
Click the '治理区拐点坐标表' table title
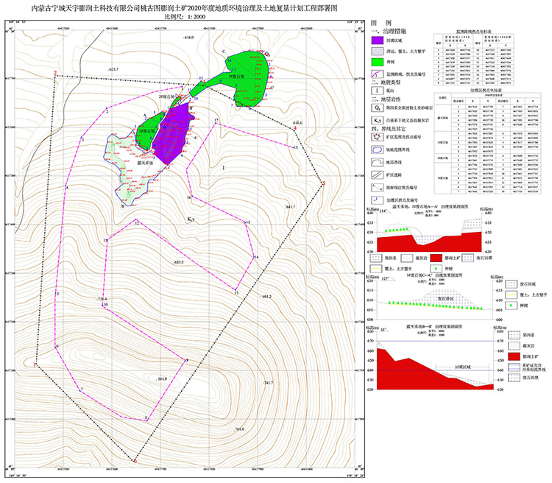tap(487, 90)
